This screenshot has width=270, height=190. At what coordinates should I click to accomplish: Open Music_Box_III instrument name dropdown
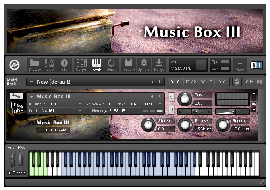(31, 97)
